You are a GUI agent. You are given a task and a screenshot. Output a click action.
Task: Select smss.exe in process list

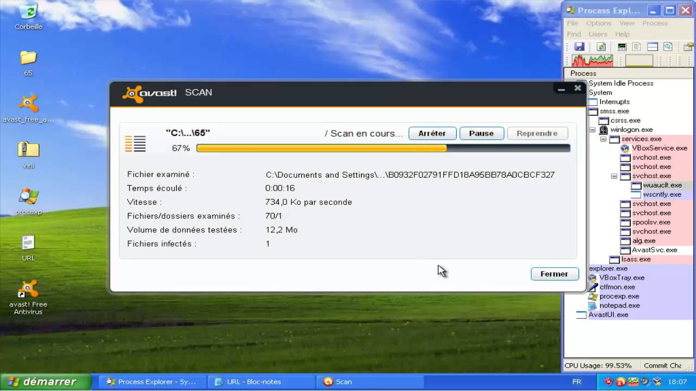tap(614, 111)
